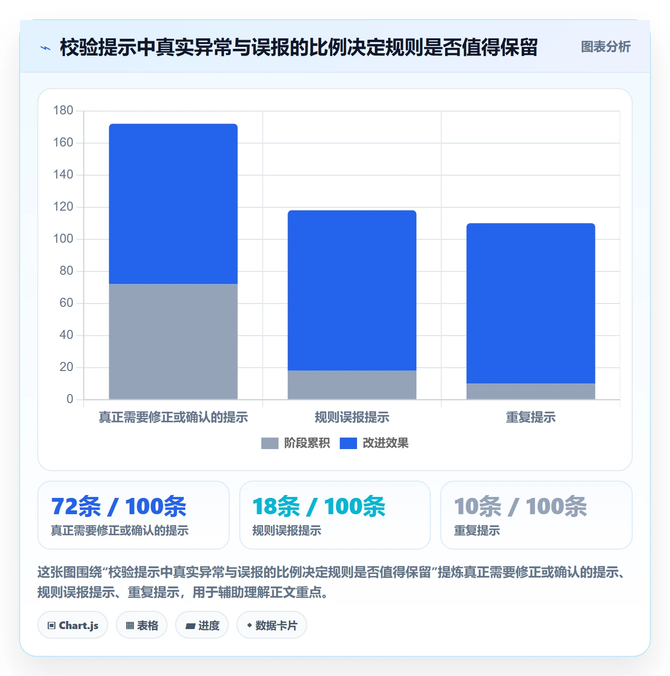
Task: Click the grid icon in the 表格 chip
Action: (130, 625)
